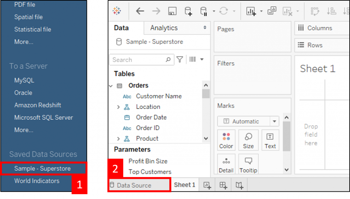
Task: Save the workbook with the floppy icon
Action: pos(172,11)
